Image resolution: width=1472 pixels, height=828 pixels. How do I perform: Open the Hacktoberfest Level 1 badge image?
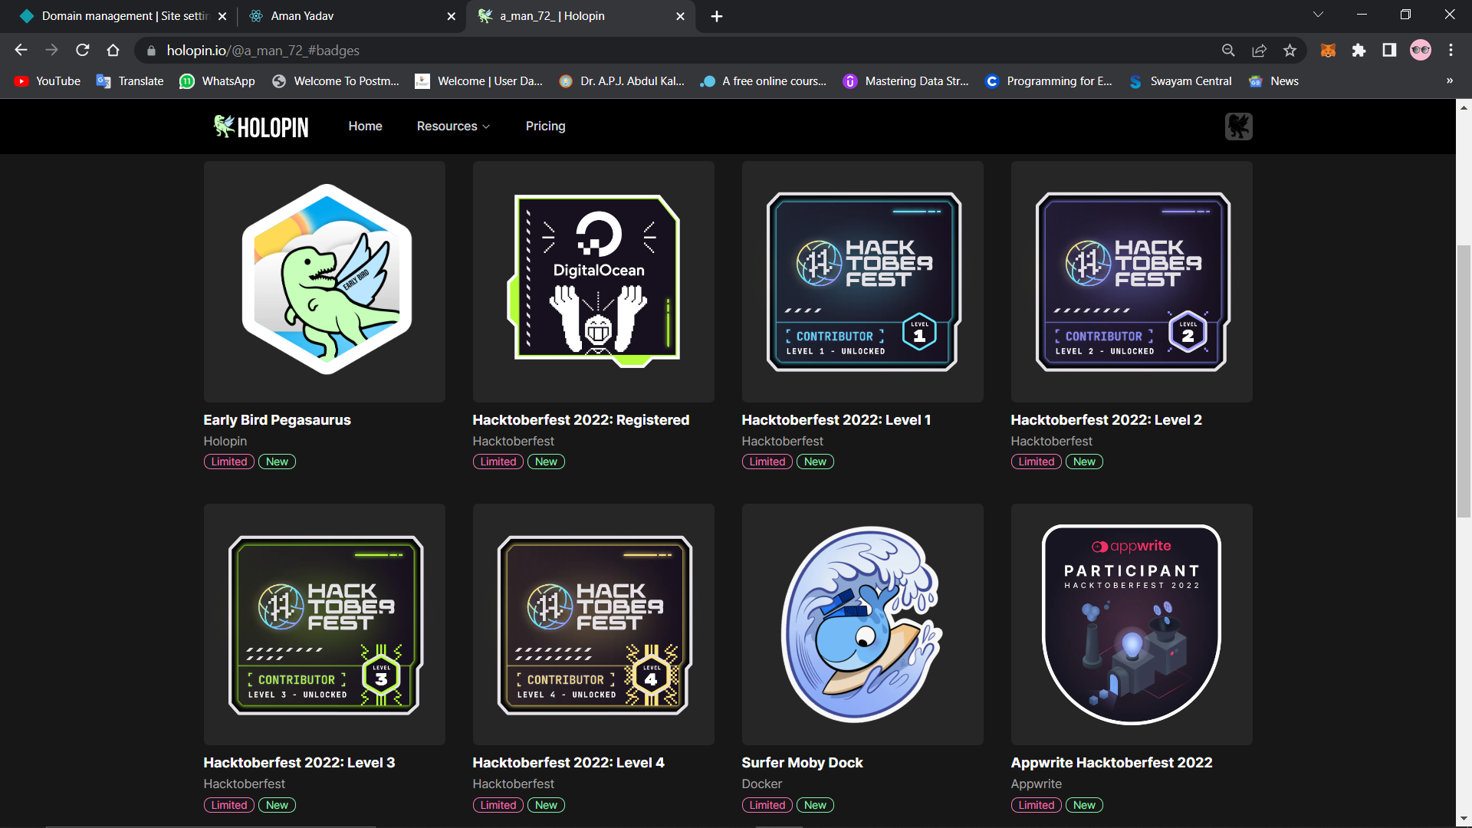pos(863,281)
